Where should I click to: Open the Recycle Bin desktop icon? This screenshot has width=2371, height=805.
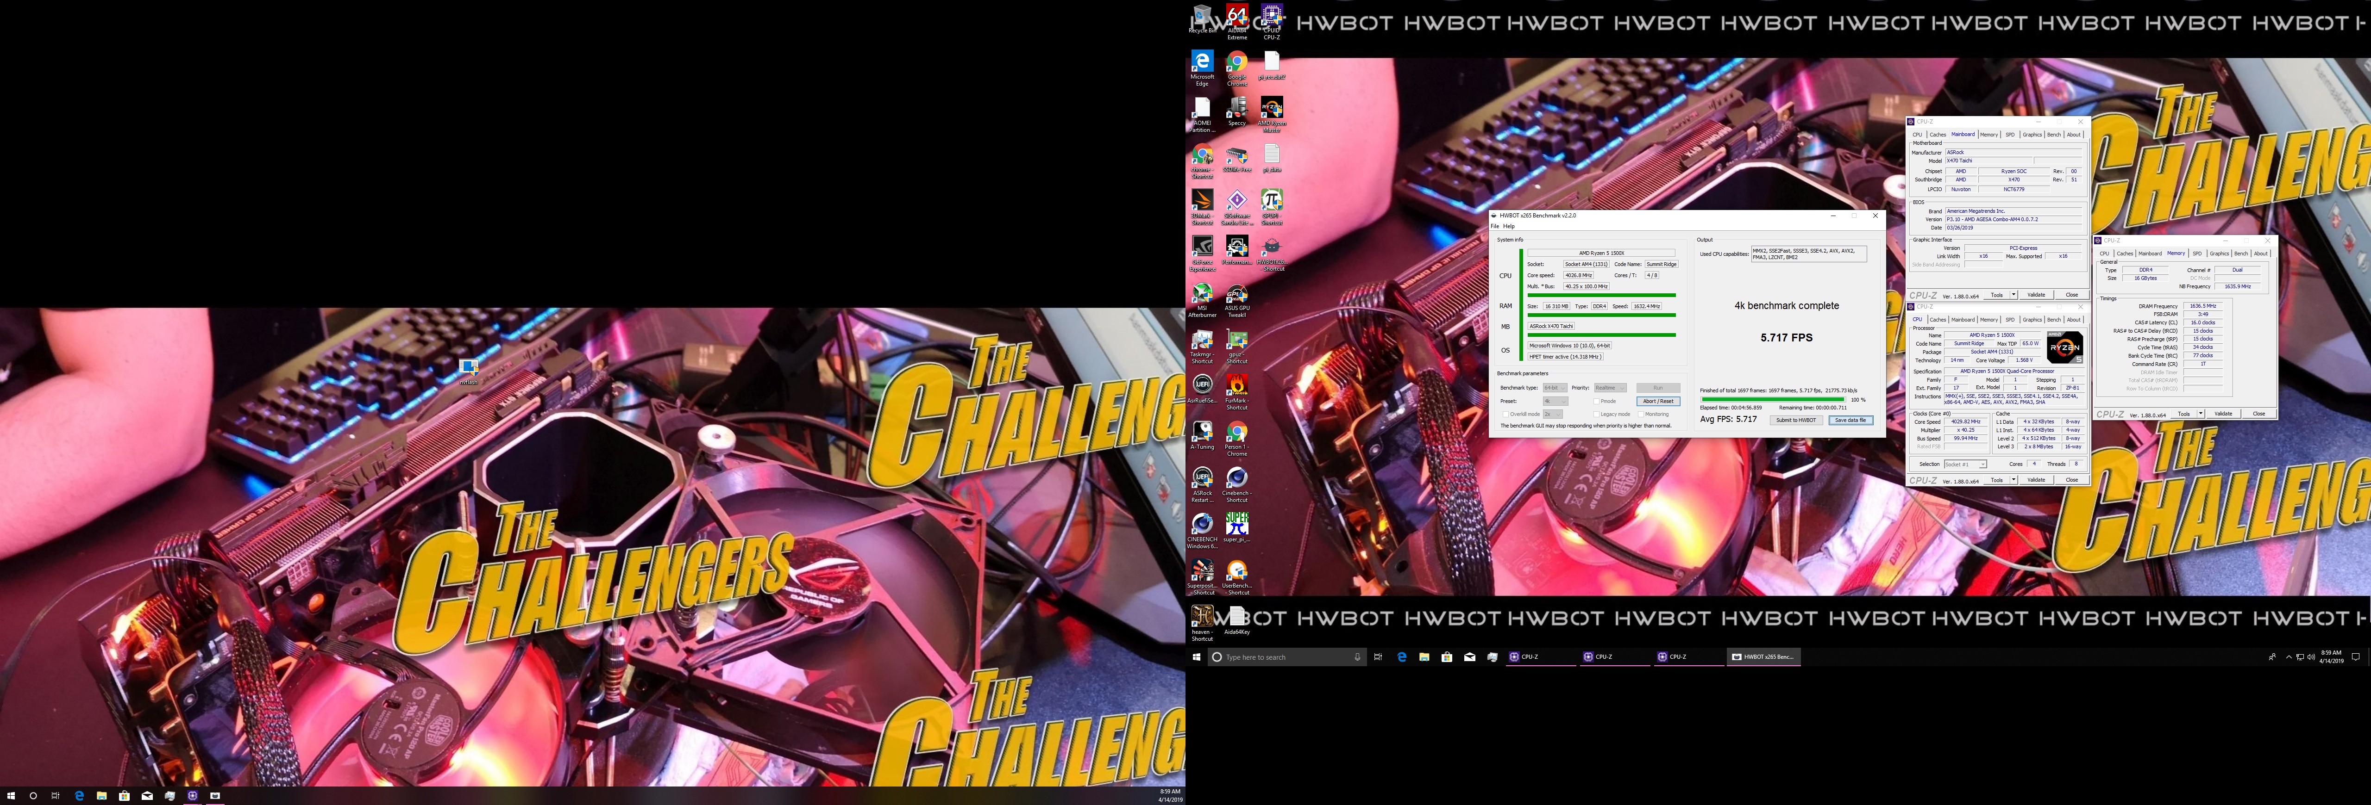click(x=1202, y=19)
